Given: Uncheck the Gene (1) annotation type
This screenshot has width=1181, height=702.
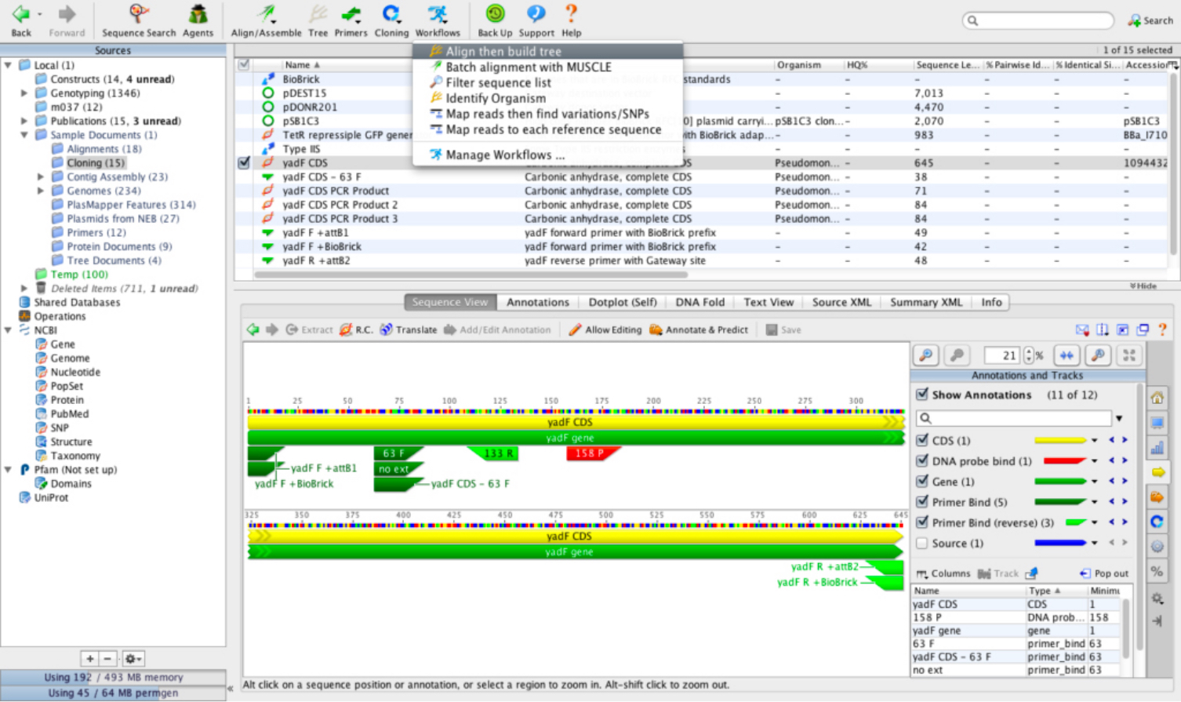Looking at the screenshot, I should pos(922,481).
